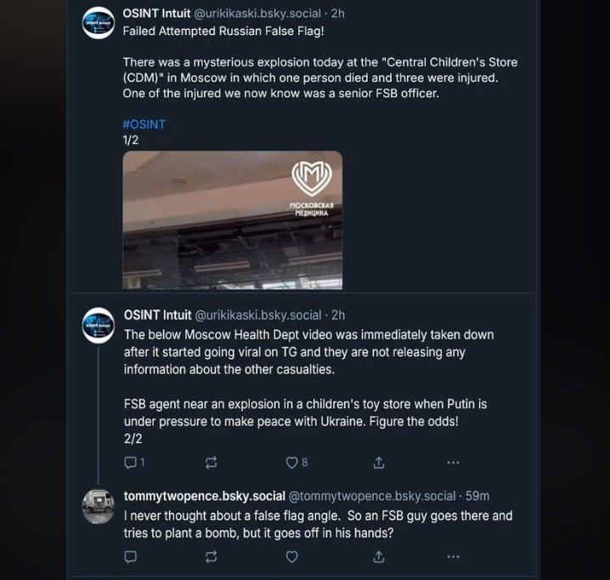The height and width of the screenshot is (580, 610).
Task: Click OSINT Intuit's avatar on the 2/2 post
Action: [99, 324]
